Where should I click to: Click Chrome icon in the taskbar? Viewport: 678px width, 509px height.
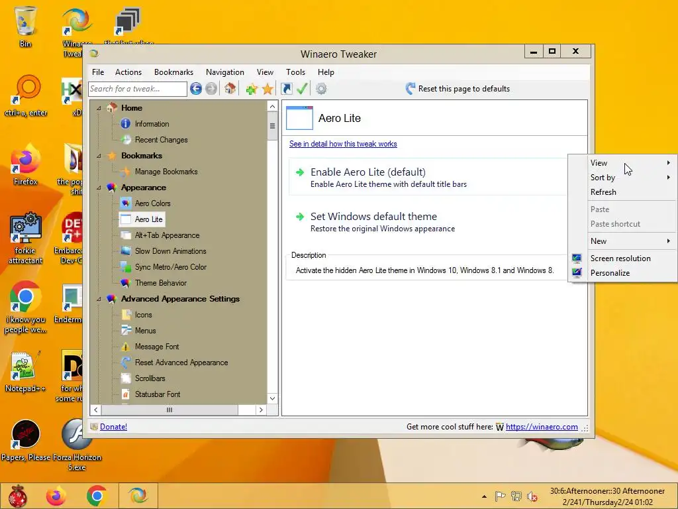tap(97, 496)
